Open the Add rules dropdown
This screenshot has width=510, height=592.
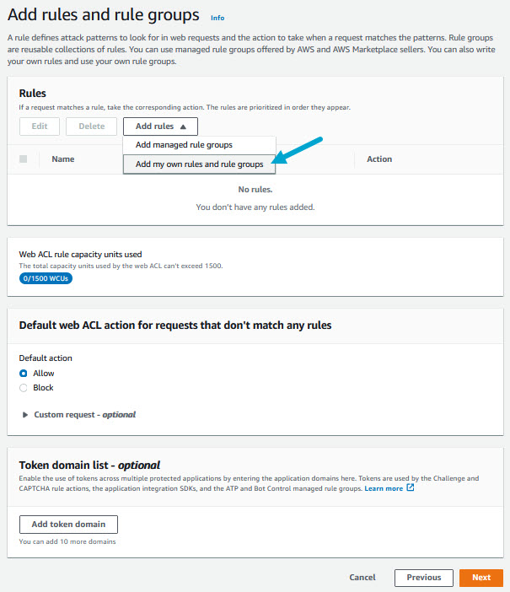coord(160,126)
